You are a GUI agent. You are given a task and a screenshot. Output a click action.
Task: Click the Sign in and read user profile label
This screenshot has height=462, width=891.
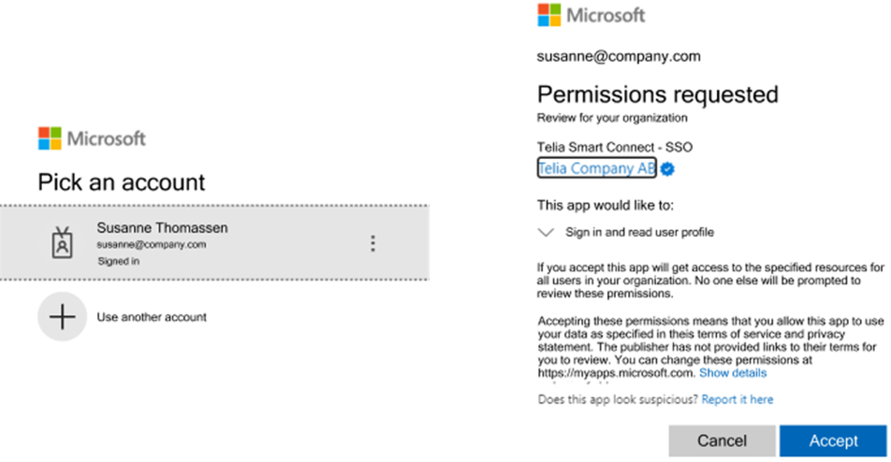639,232
